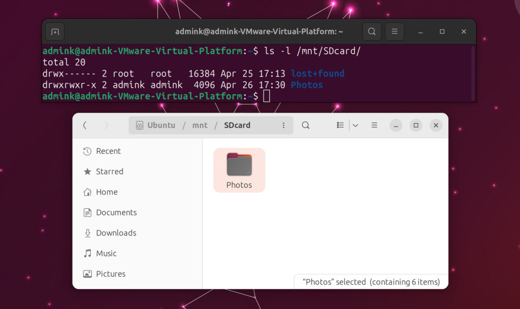Start a search in Files
The width and height of the screenshot is (520, 309).
pyautogui.click(x=305, y=125)
